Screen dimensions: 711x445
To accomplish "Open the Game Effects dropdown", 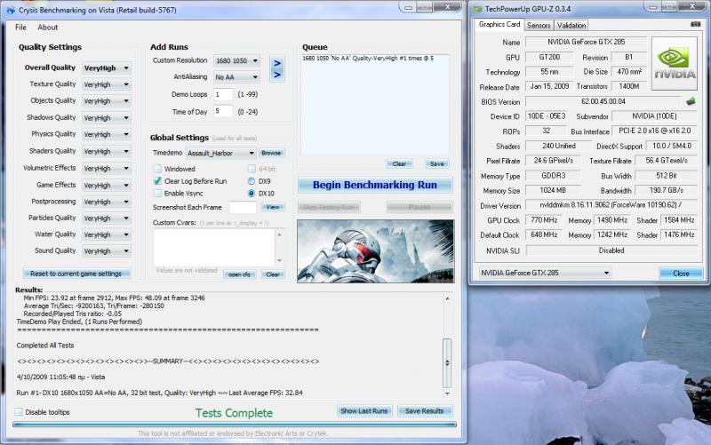I will pos(107,185).
